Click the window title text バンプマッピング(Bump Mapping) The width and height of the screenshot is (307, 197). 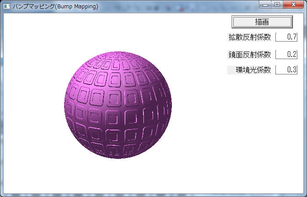55,7
